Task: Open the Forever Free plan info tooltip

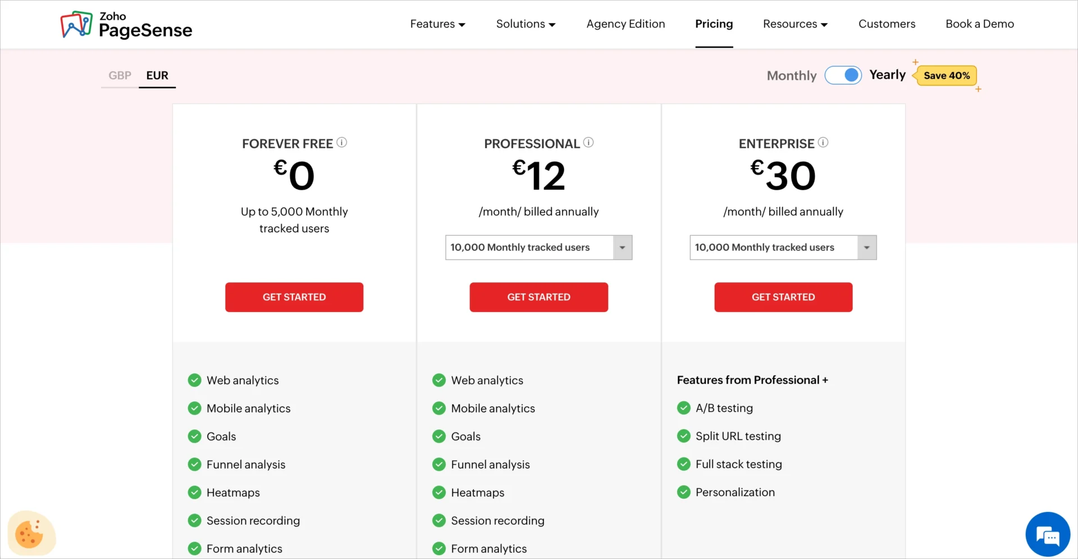Action: 341,143
